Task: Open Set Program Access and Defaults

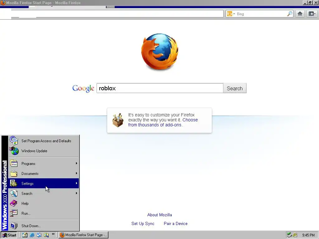Action: point(44,141)
